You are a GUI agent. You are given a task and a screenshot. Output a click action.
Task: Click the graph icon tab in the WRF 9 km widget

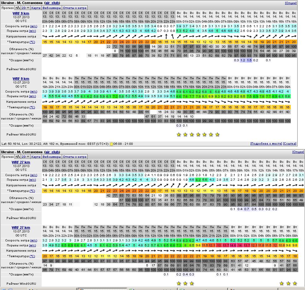pyautogui.click(x=18, y=8)
